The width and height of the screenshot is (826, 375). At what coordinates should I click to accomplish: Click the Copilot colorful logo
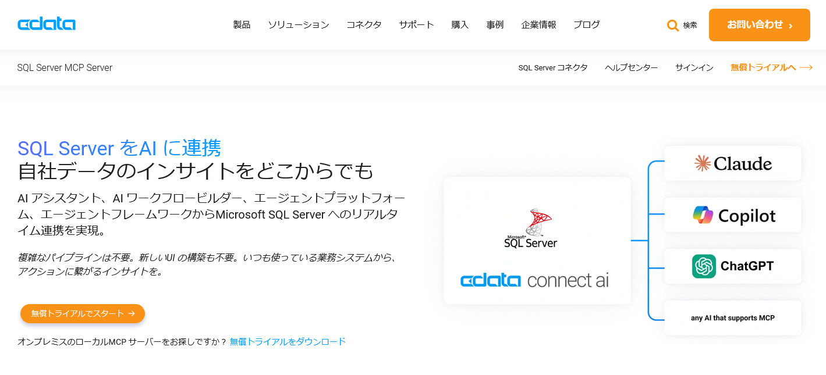[703, 215]
